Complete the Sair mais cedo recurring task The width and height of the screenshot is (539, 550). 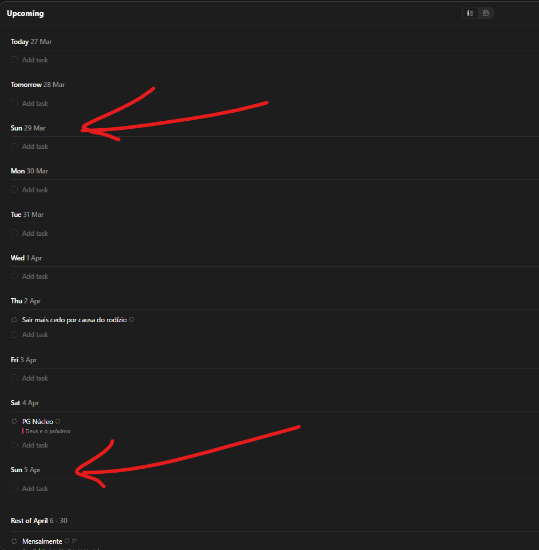click(x=14, y=319)
